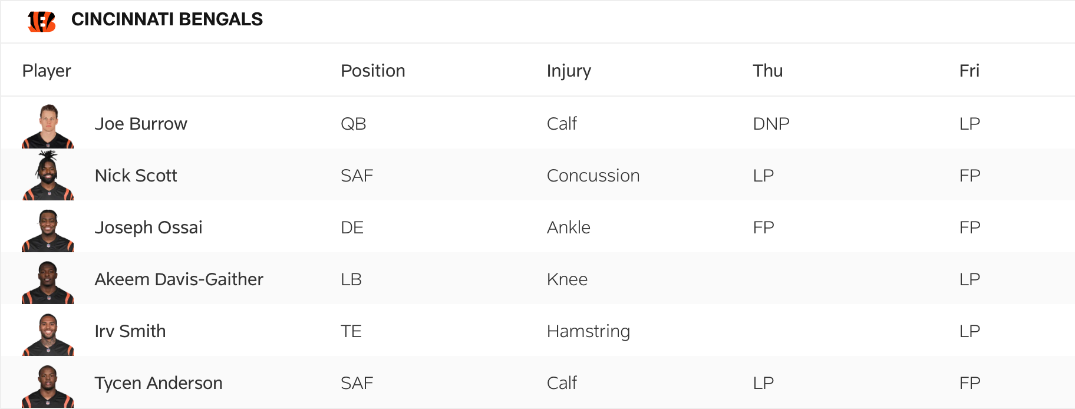Go to Nick Scott's player page
Image resolution: width=1075 pixels, height=409 pixels.
click(136, 176)
